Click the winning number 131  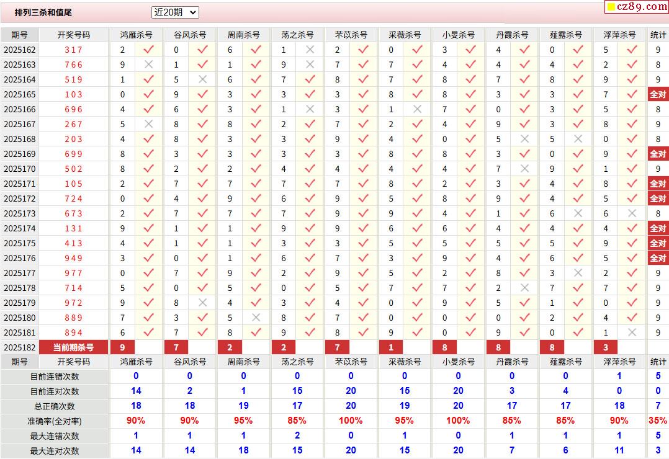[73, 229]
